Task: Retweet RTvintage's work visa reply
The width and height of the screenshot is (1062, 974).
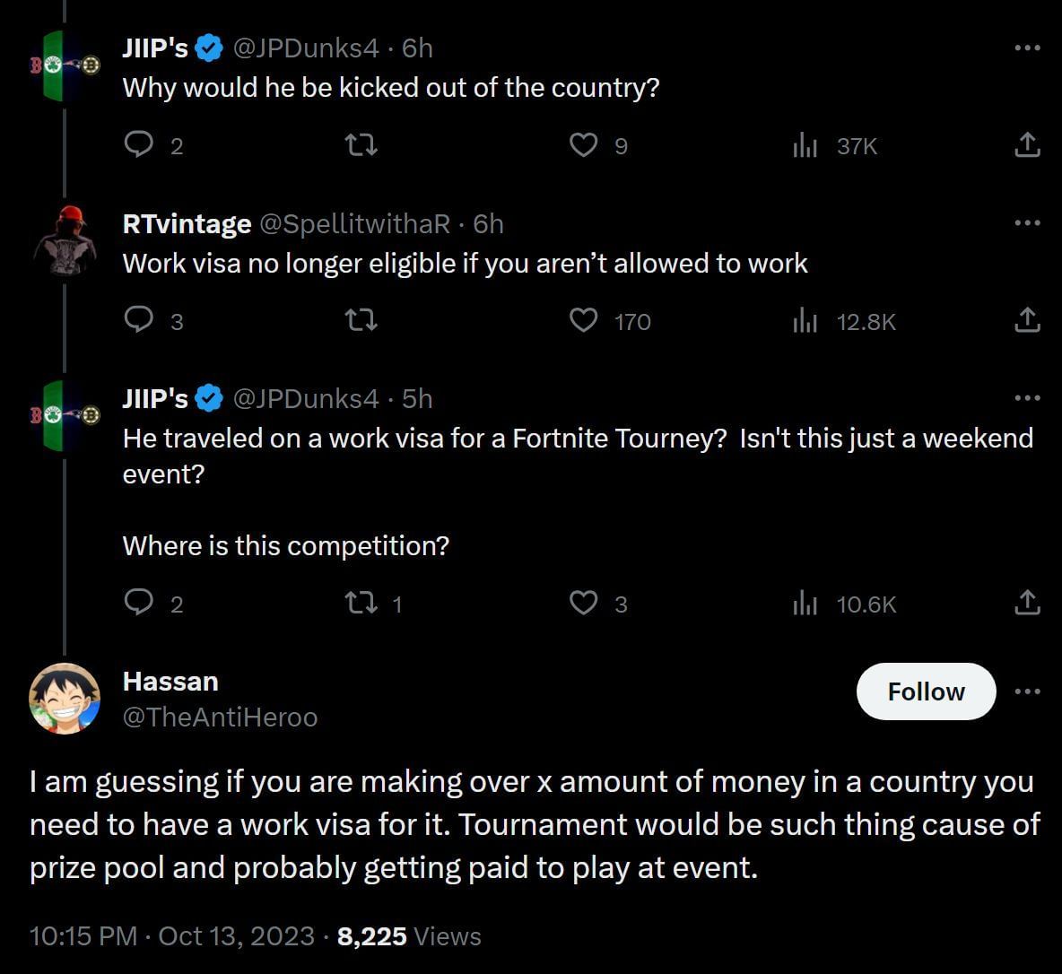Action: pos(361,320)
